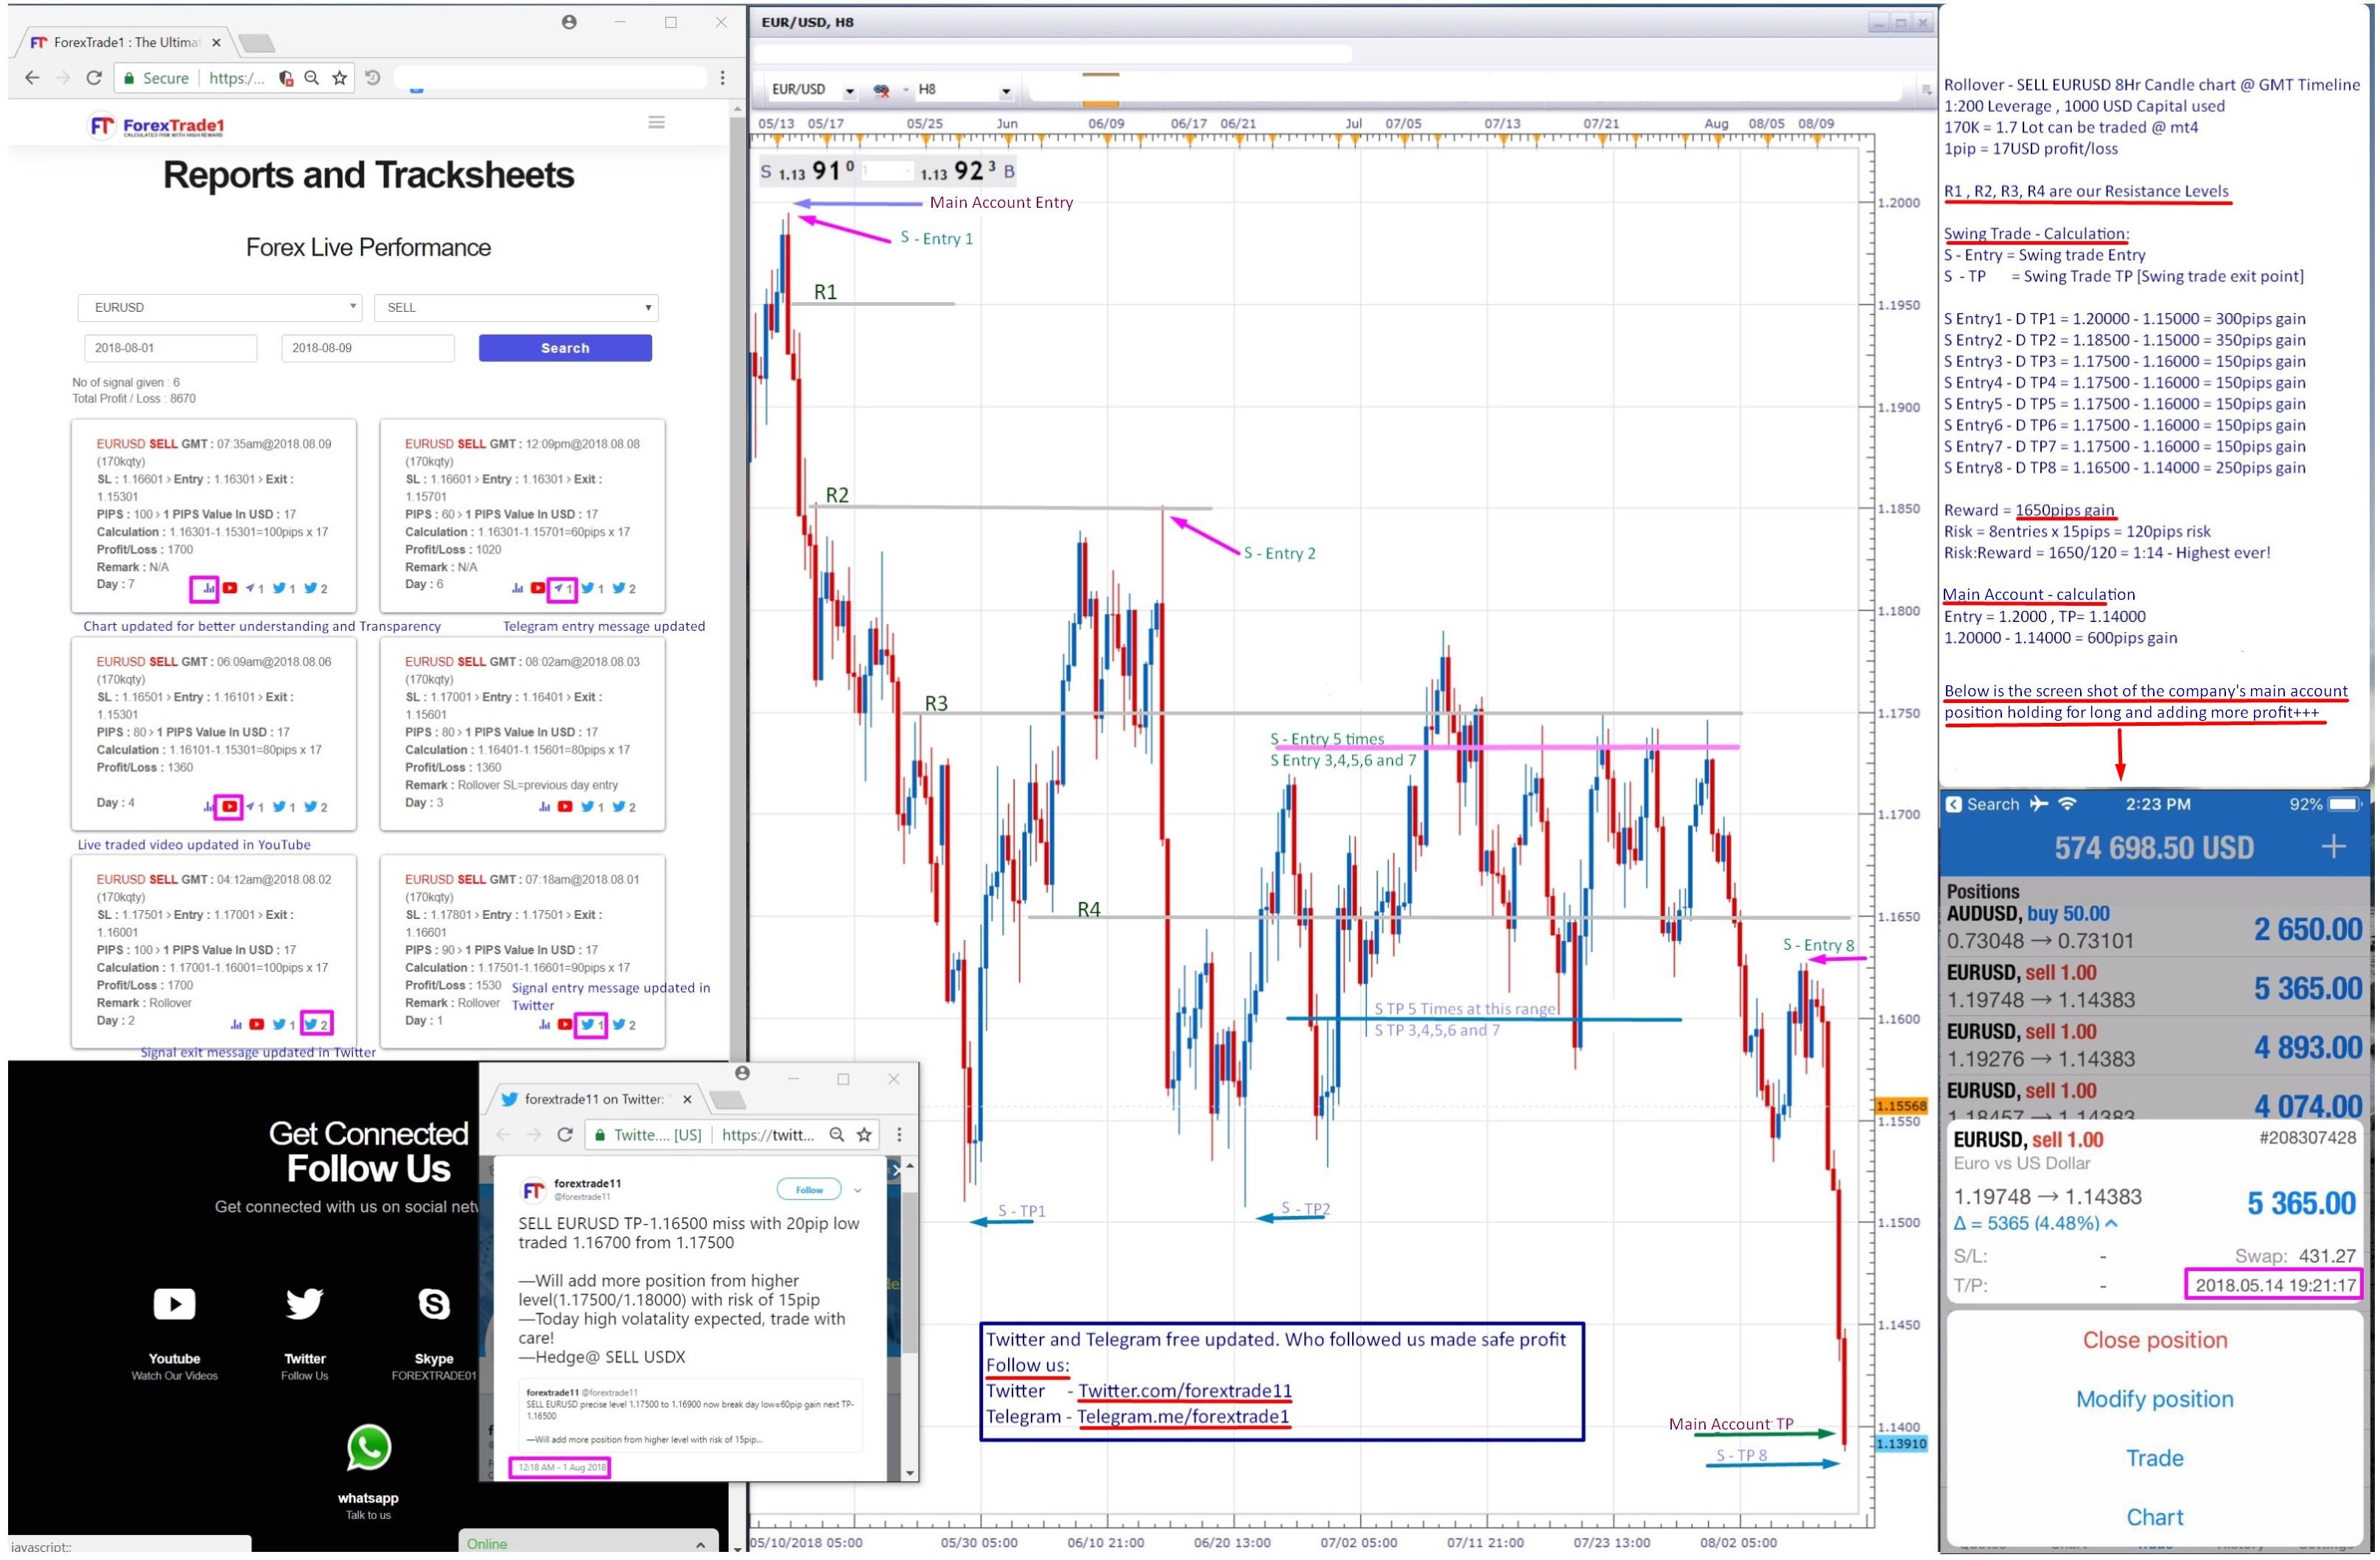Bookmark ForexTrade1 page with star icon
The height and width of the screenshot is (1560, 2380).
pos(340,78)
